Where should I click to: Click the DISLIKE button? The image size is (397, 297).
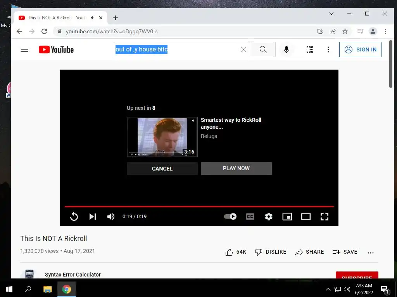[270, 252]
